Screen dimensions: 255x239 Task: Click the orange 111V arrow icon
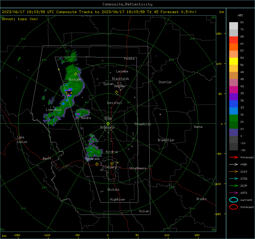233,171
